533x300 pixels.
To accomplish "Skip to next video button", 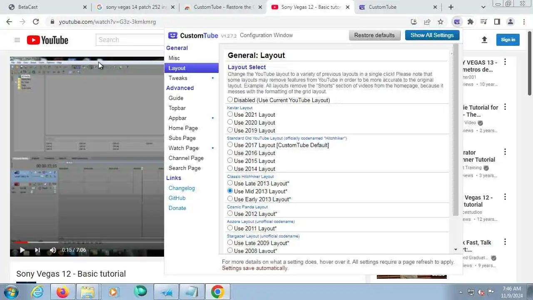I will point(37,250).
